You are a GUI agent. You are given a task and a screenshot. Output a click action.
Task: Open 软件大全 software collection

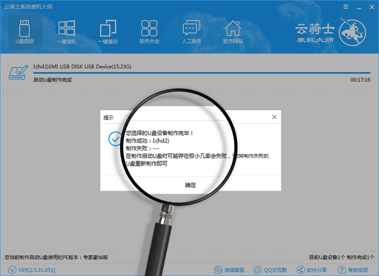coord(150,32)
